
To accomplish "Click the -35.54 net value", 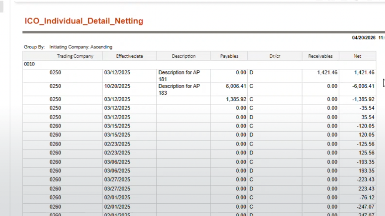I will 367,108.
